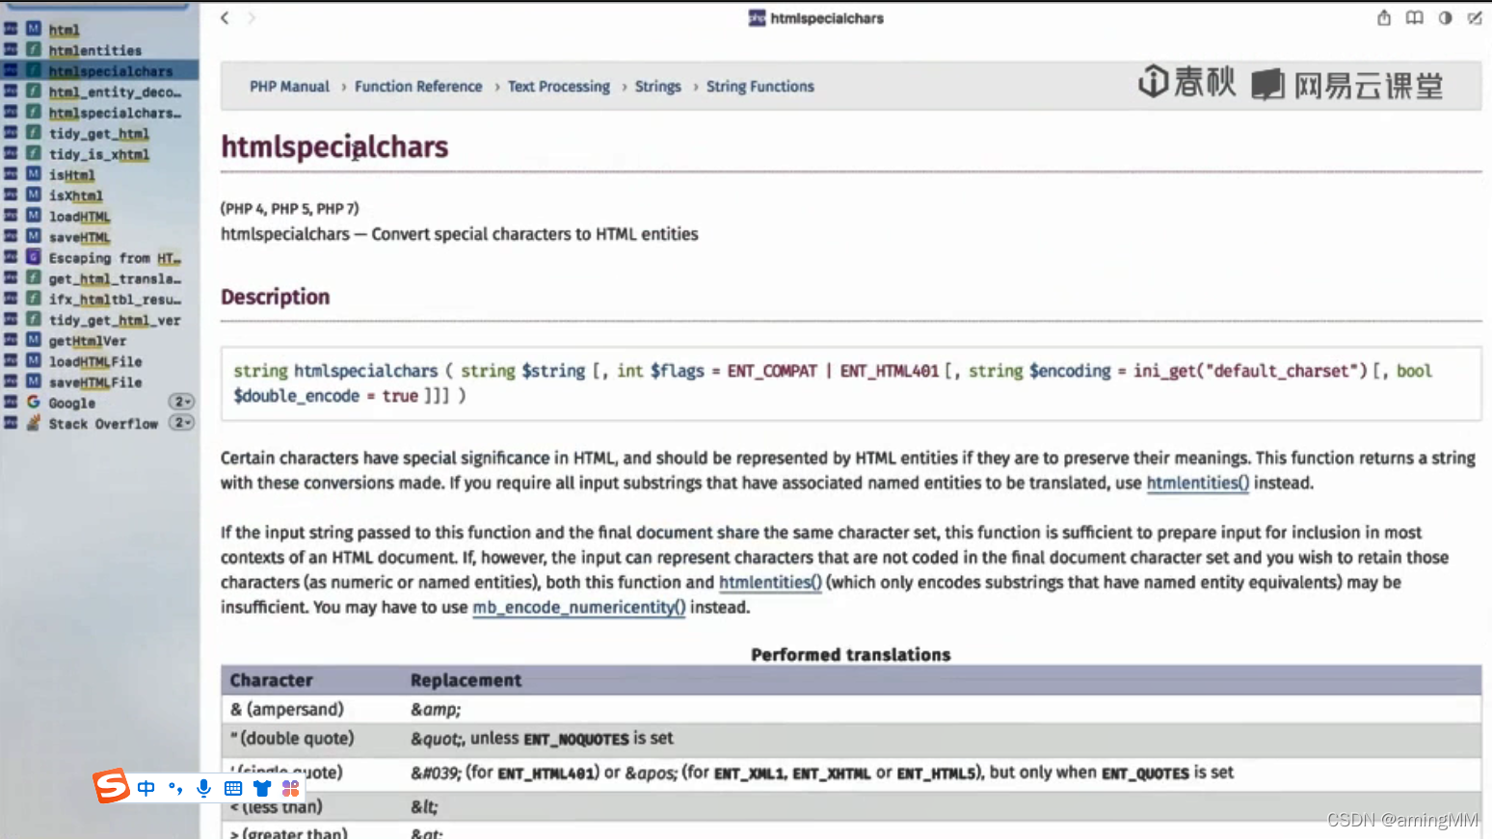The image size is (1492, 839).
Task: Click the function icon beside htmlentities
Action: [x=34, y=50]
